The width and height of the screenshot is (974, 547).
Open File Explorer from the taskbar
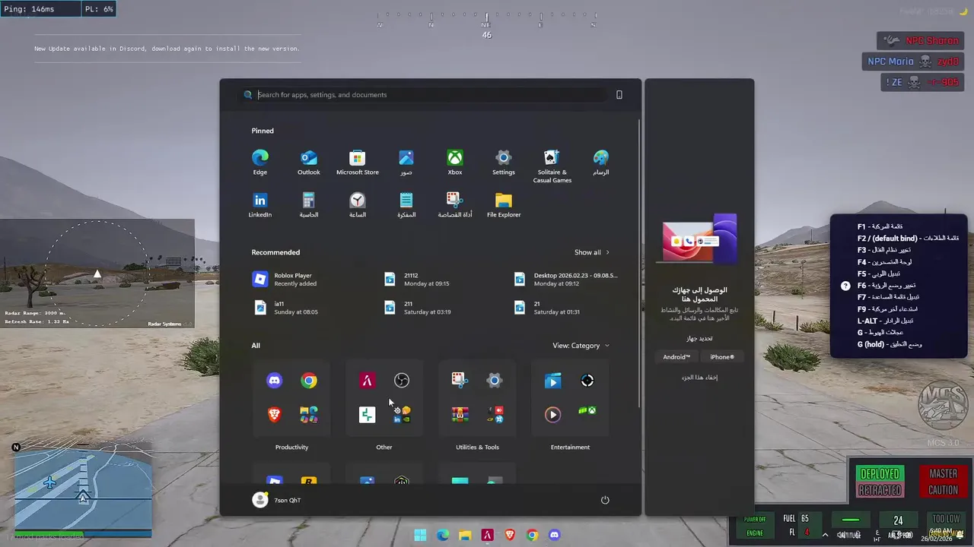click(465, 535)
